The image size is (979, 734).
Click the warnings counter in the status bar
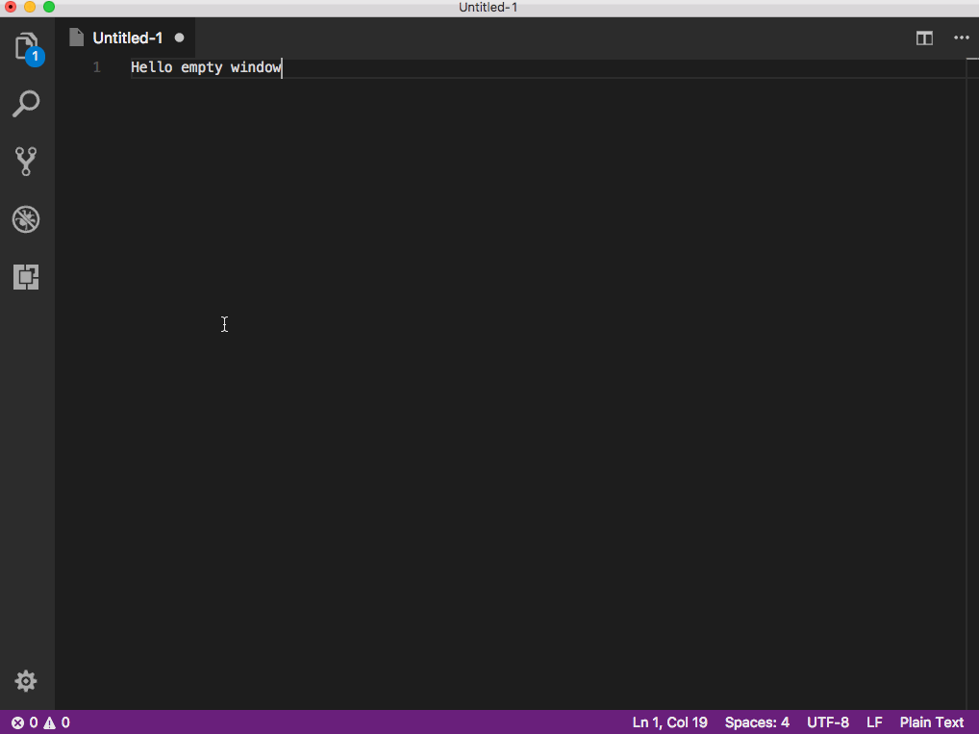[58, 722]
